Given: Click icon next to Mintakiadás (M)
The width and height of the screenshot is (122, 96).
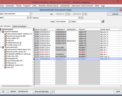Looking at the screenshot, I should (5, 58).
